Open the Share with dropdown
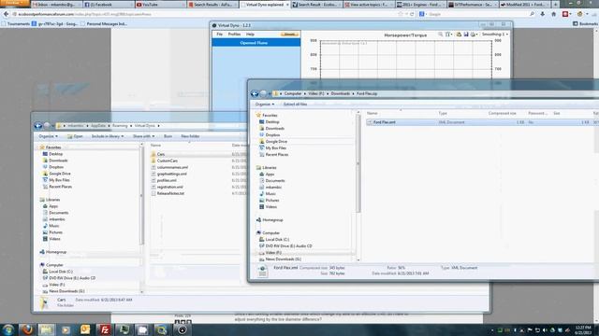Viewport: 599px width, 336px height. click(143, 136)
